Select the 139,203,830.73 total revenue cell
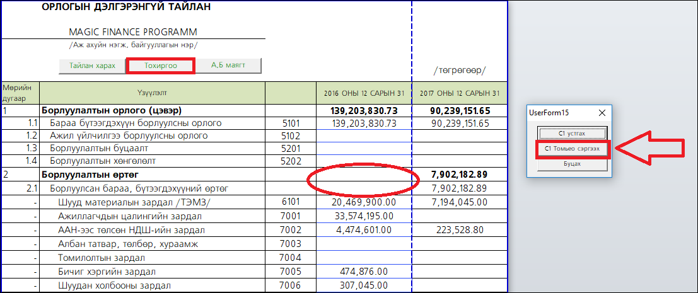Viewport: 698px width, 293px height. [x=363, y=110]
